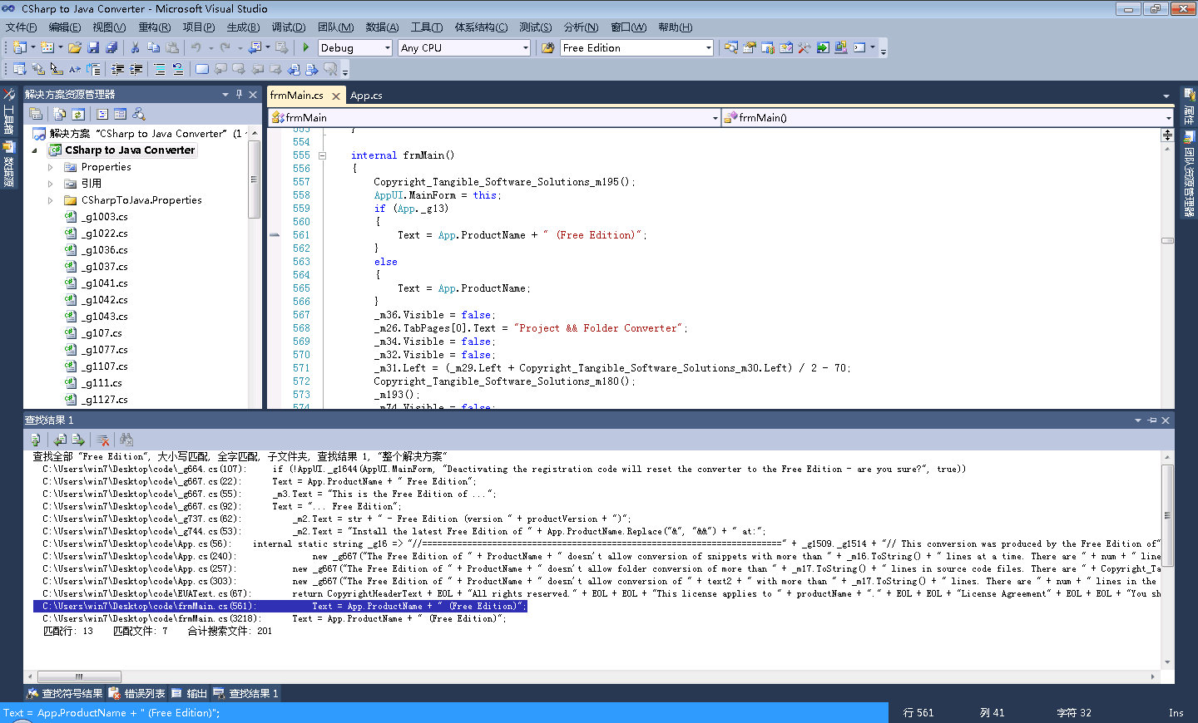Click the Save (floppy disk) toolbar icon
The image size is (1198, 723).
pos(93,48)
